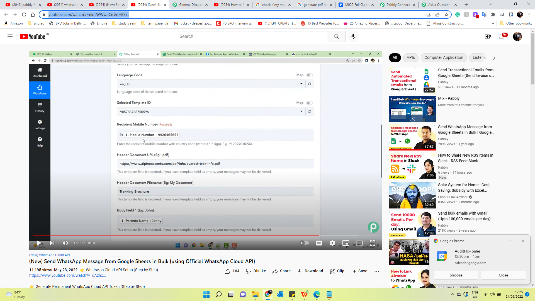
Task: Open the tab search dropdown arrow
Action: (490, 4)
